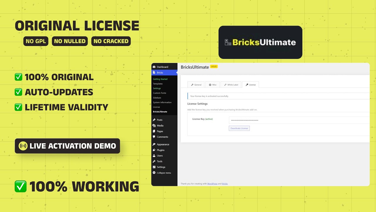Click the 'NO NULLED' badge

[70, 41]
